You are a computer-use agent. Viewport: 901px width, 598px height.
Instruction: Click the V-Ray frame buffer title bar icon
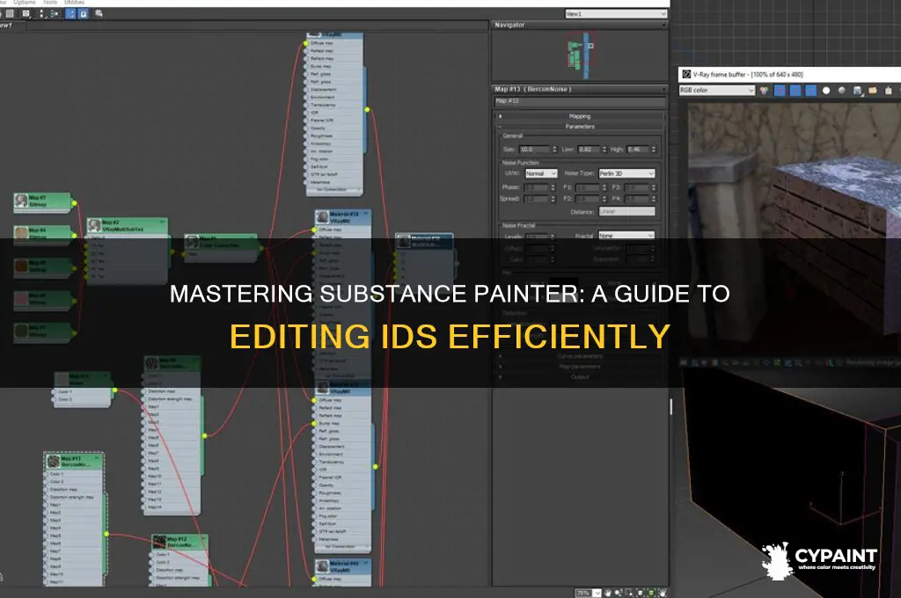pyautogui.click(x=686, y=74)
